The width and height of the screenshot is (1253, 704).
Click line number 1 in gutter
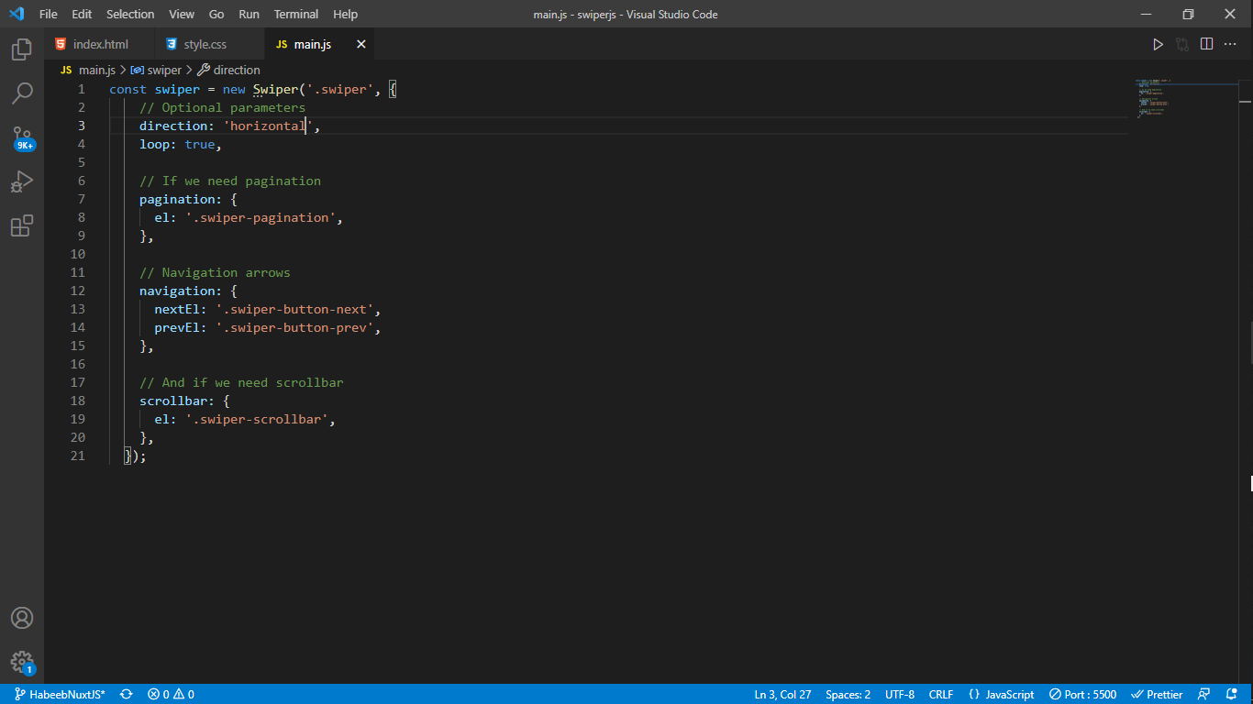[x=82, y=89]
